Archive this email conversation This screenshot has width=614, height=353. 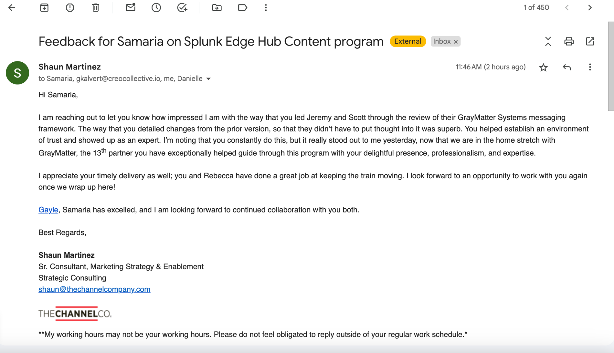click(x=44, y=7)
